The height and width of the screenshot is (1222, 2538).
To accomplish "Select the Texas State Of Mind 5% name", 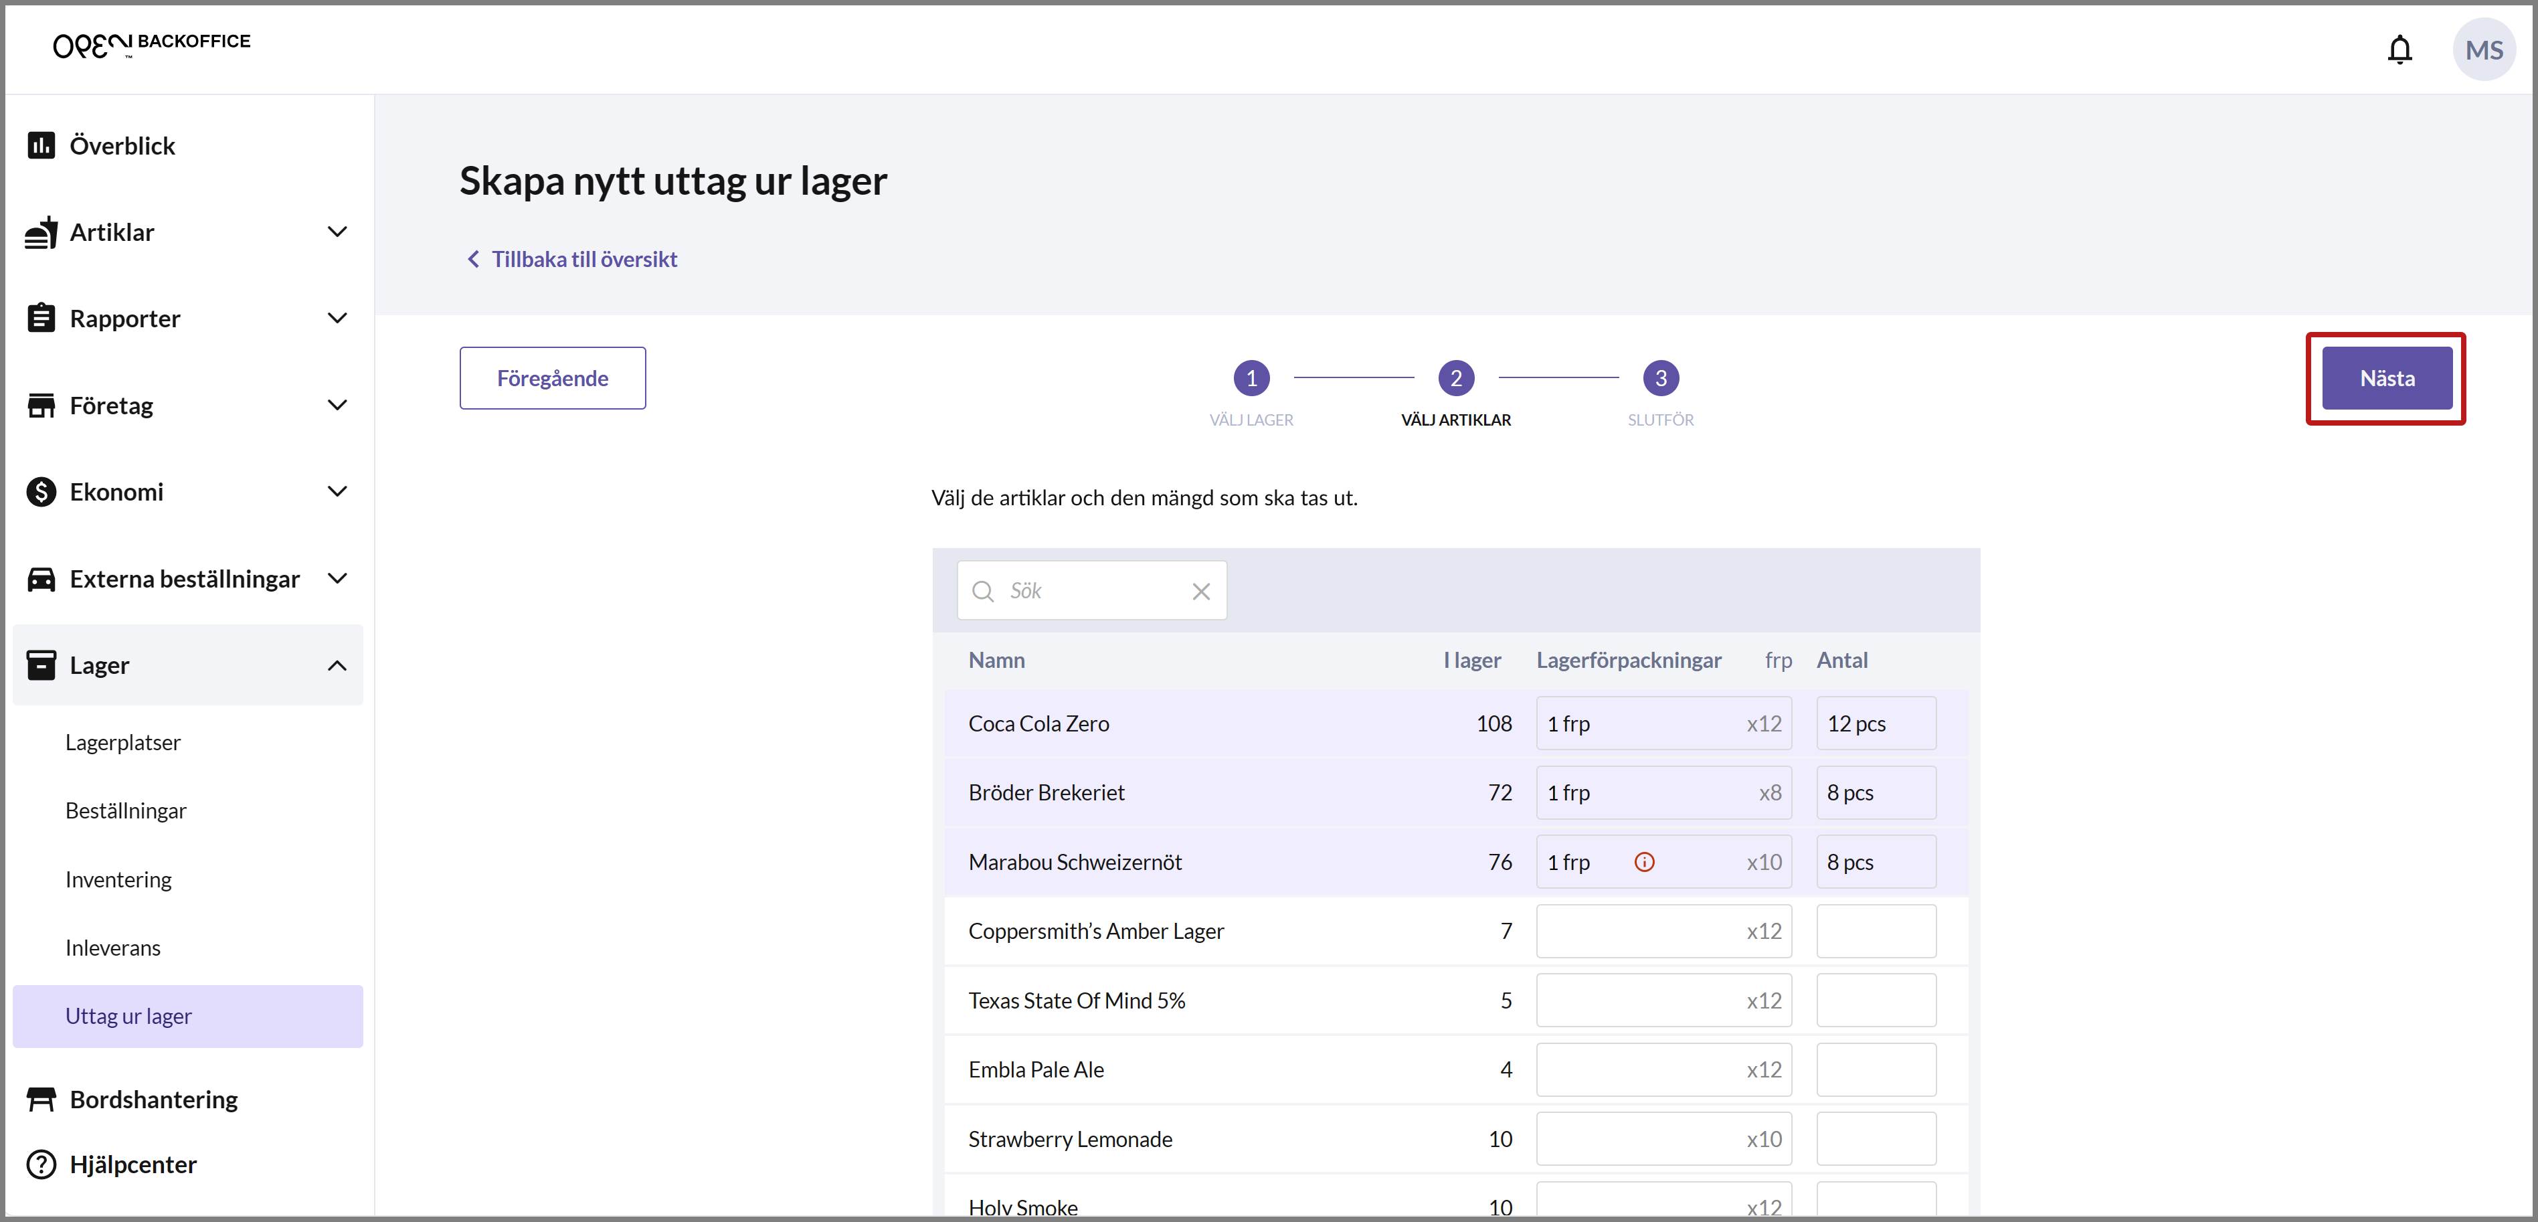I will point(1077,1001).
